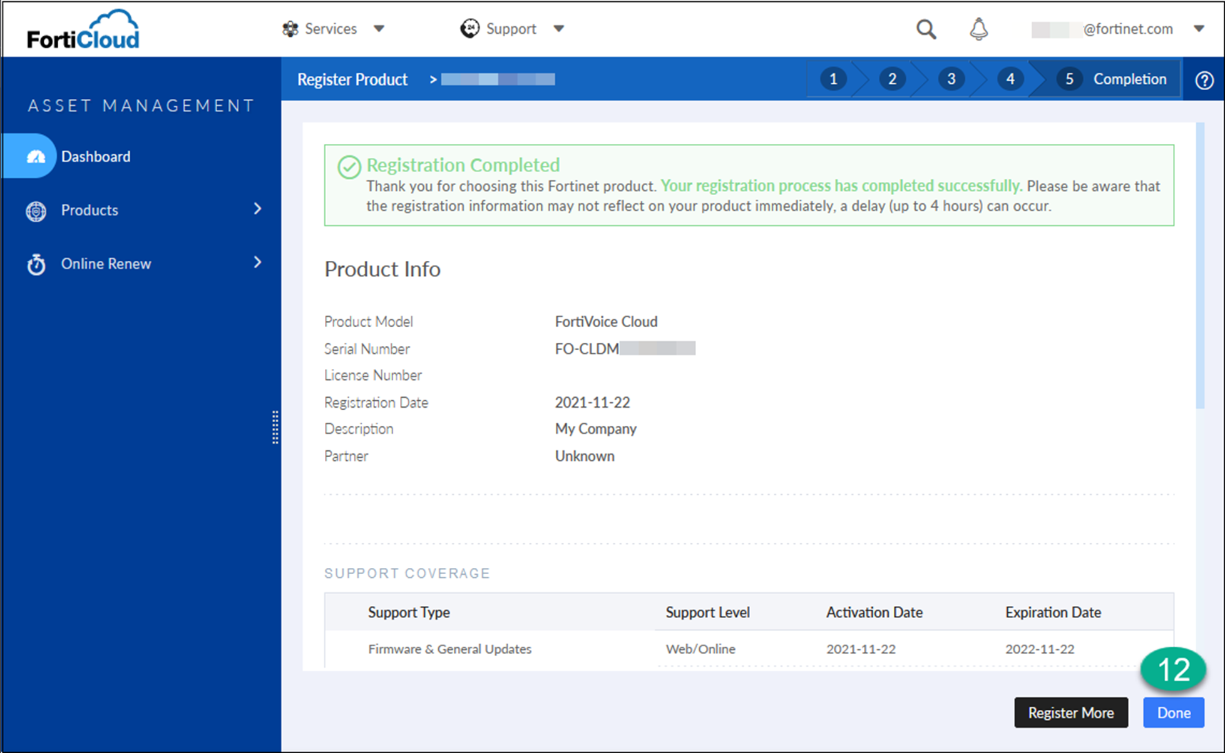Go back to wizard step 1
Screen dimensions: 1225x753
coord(833,79)
